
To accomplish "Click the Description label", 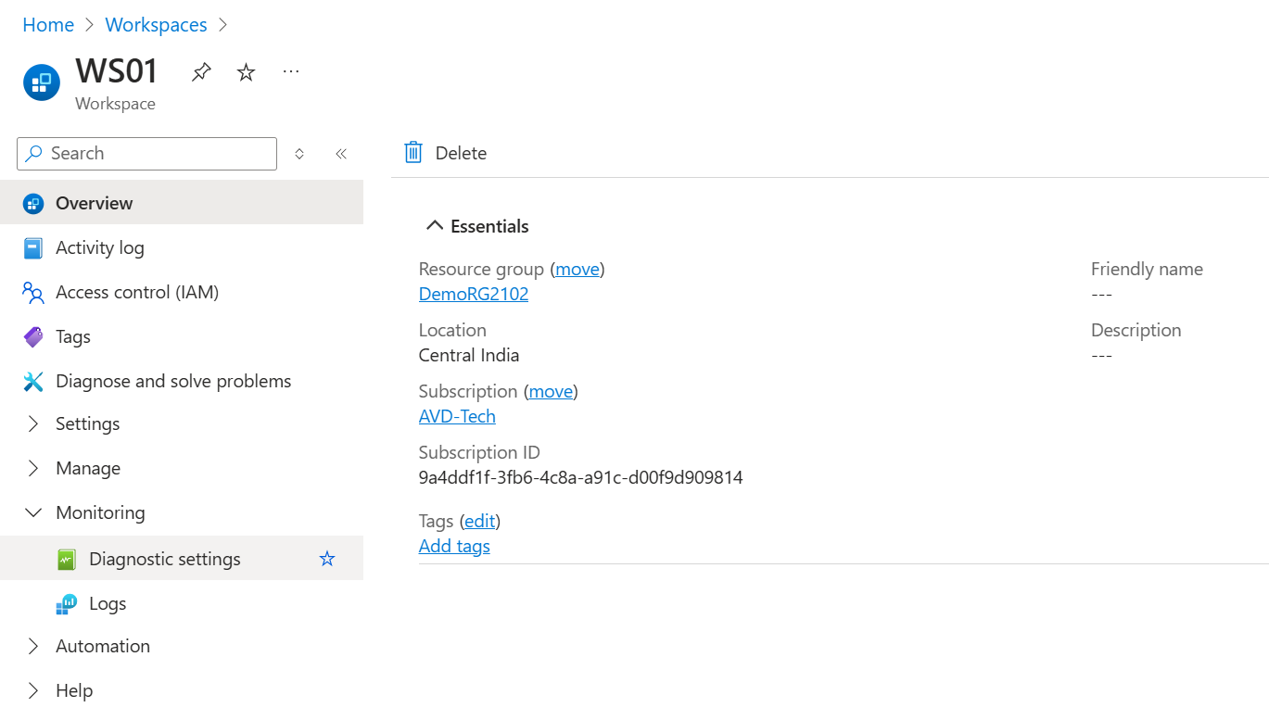I will pyautogui.click(x=1136, y=330).
